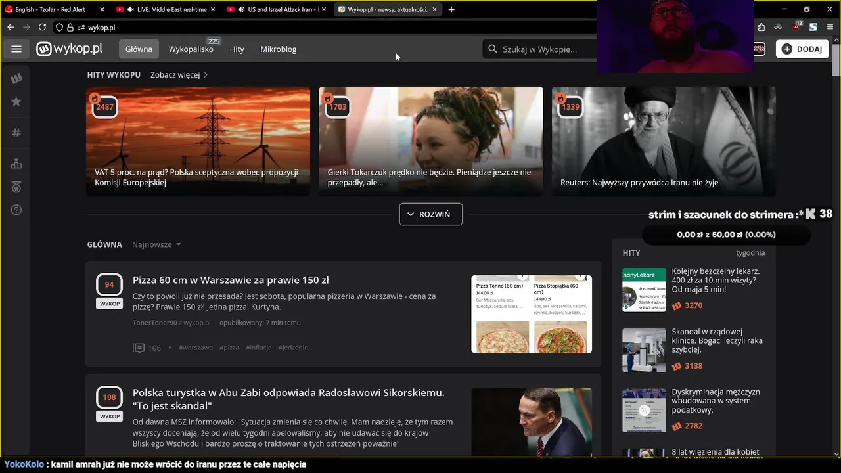The height and width of the screenshot is (473, 841).
Task: Click the shield tracking protection icon
Action: 59,28
